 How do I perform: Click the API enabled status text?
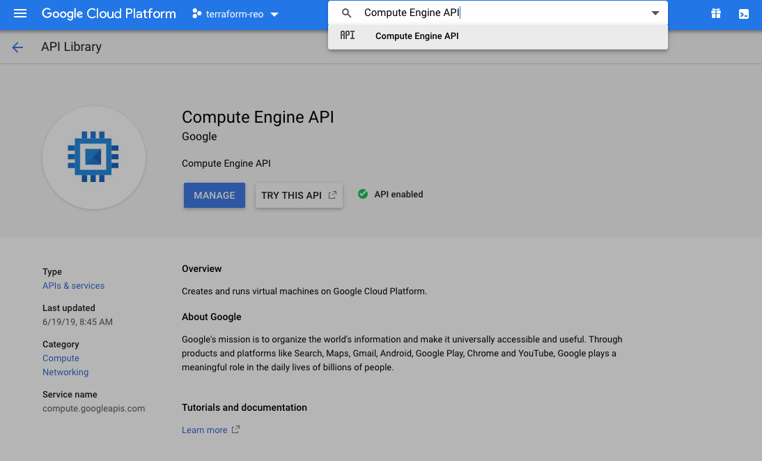click(398, 194)
